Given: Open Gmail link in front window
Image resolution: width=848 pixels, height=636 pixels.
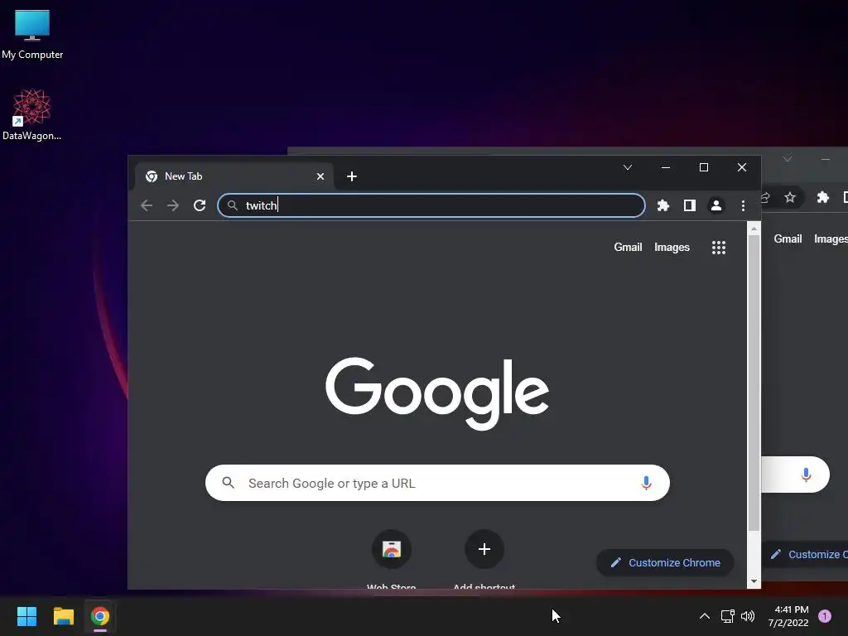Looking at the screenshot, I should pos(628,247).
